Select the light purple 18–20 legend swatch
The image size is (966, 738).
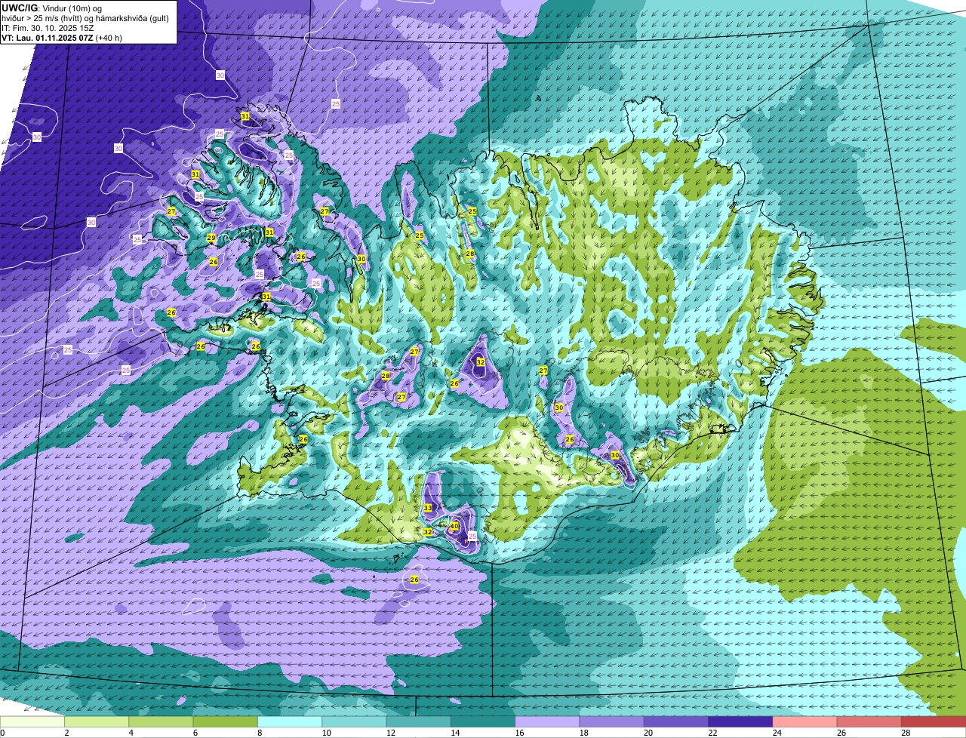[x=612, y=721]
